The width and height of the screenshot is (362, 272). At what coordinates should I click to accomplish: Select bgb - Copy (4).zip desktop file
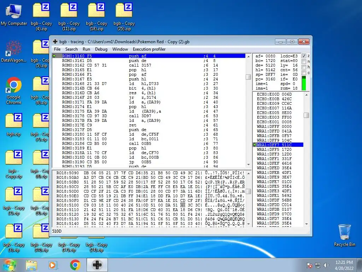point(41,17)
